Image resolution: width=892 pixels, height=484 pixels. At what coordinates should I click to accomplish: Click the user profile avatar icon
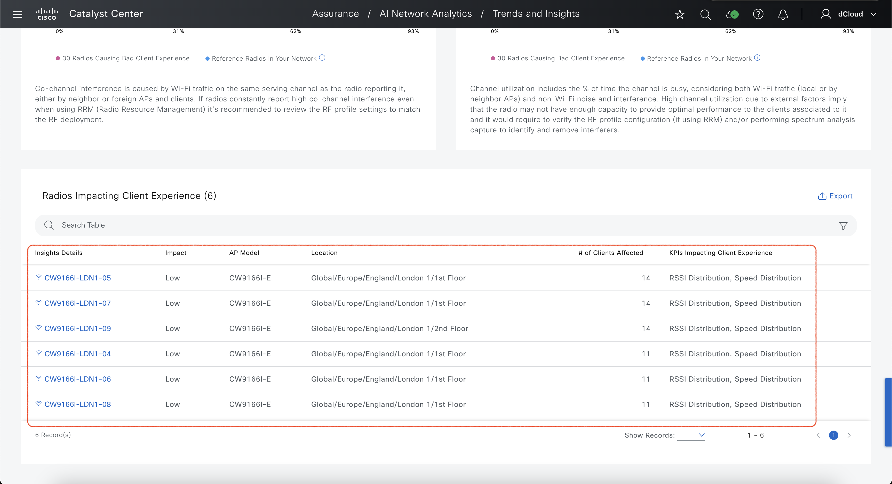point(825,14)
